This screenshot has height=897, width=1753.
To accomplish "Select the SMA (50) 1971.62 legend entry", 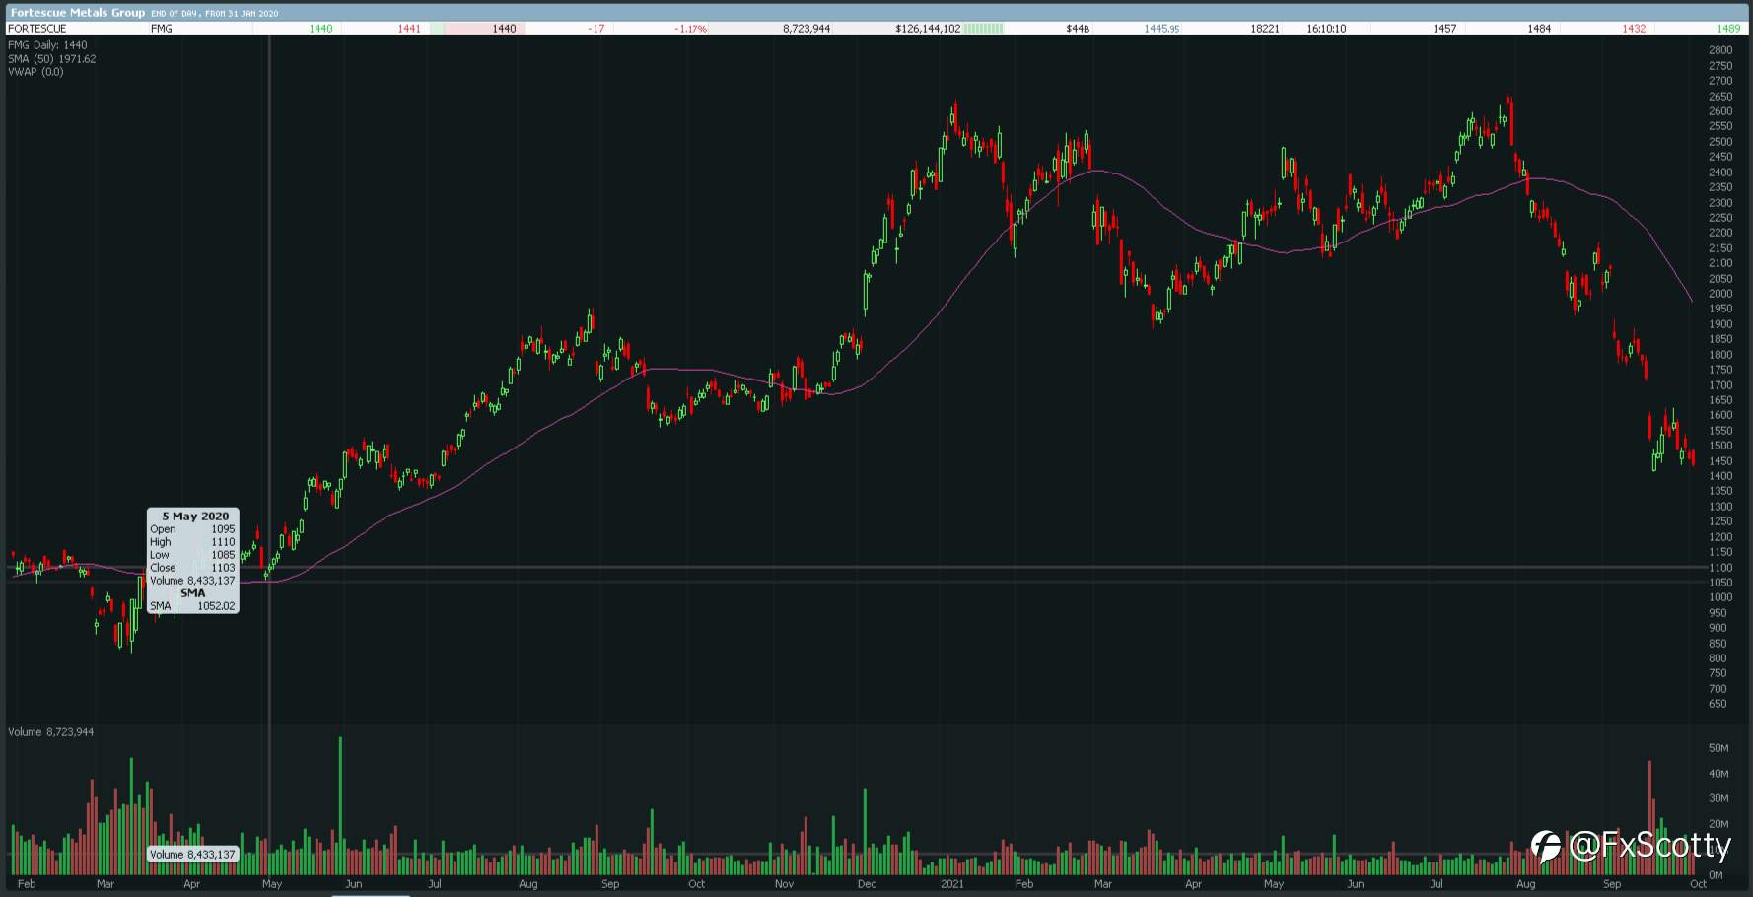I will [x=52, y=59].
